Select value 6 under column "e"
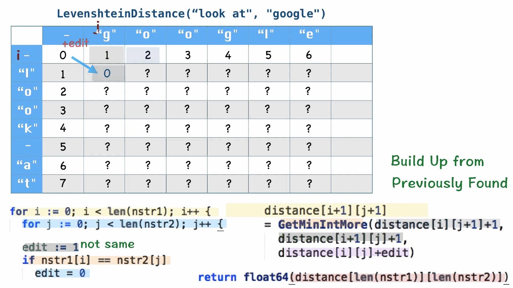The image size is (513, 288). 309,55
